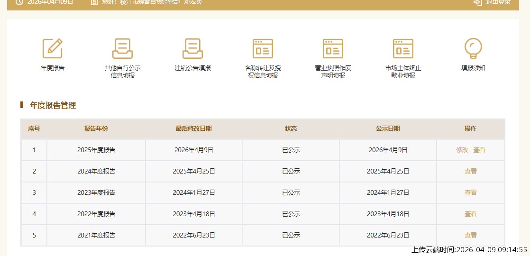
Task: Open the 填报须知 lightbulb icon
Action: point(473,48)
